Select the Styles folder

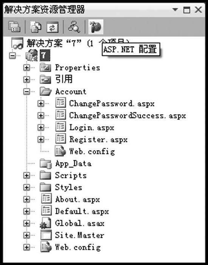point(69,187)
